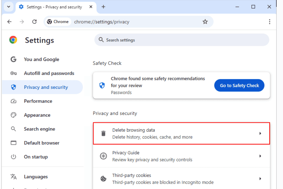This screenshot has width=283, height=189.
Task: Open Chrome three-dot menu
Action: pyautogui.click(x=269, y=22)
